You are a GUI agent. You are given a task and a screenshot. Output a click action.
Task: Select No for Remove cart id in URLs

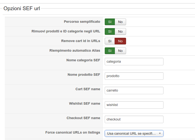120,41
